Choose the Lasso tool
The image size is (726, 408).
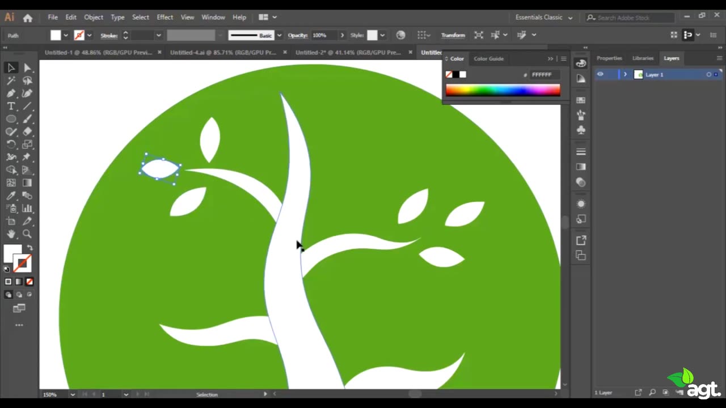point(27,80)
